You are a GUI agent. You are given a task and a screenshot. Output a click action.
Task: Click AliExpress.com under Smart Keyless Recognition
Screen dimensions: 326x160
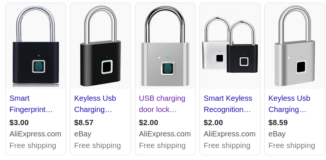coord(230,134)
